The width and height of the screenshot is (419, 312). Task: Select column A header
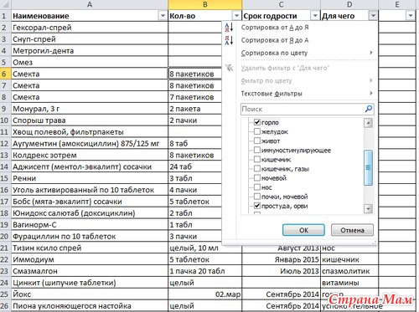point(90,4)
